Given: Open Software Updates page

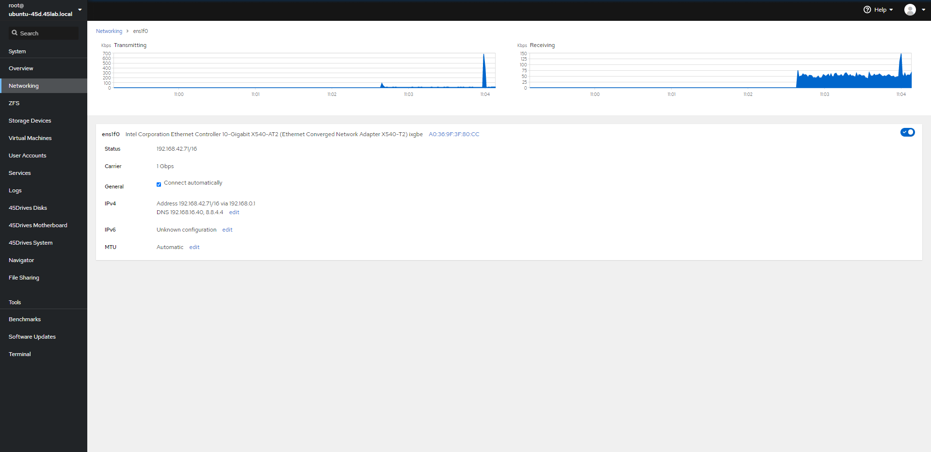Looking at the screenshot, I should (44, 337).
